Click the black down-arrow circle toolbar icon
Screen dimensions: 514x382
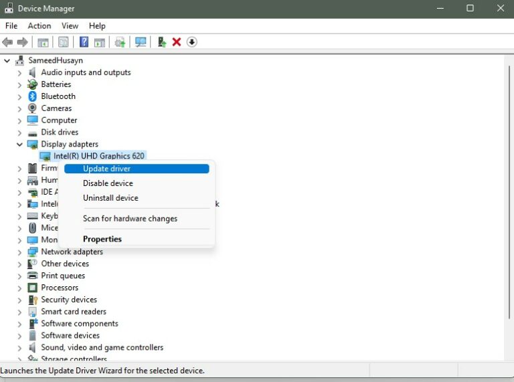(x=192, y=42)
